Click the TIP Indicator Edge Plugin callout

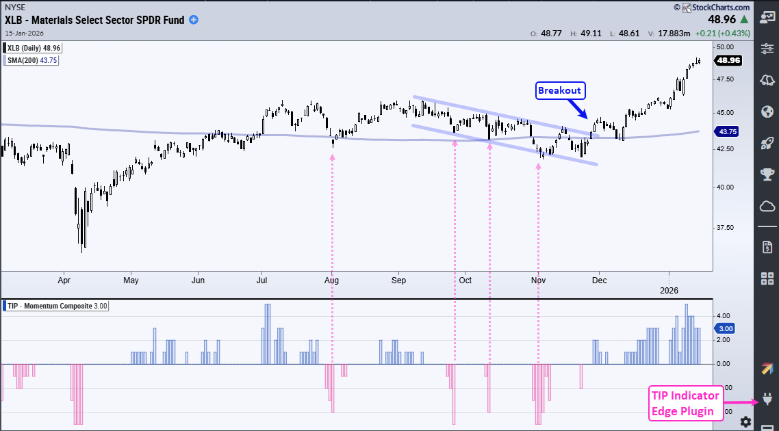click(686, 403)
